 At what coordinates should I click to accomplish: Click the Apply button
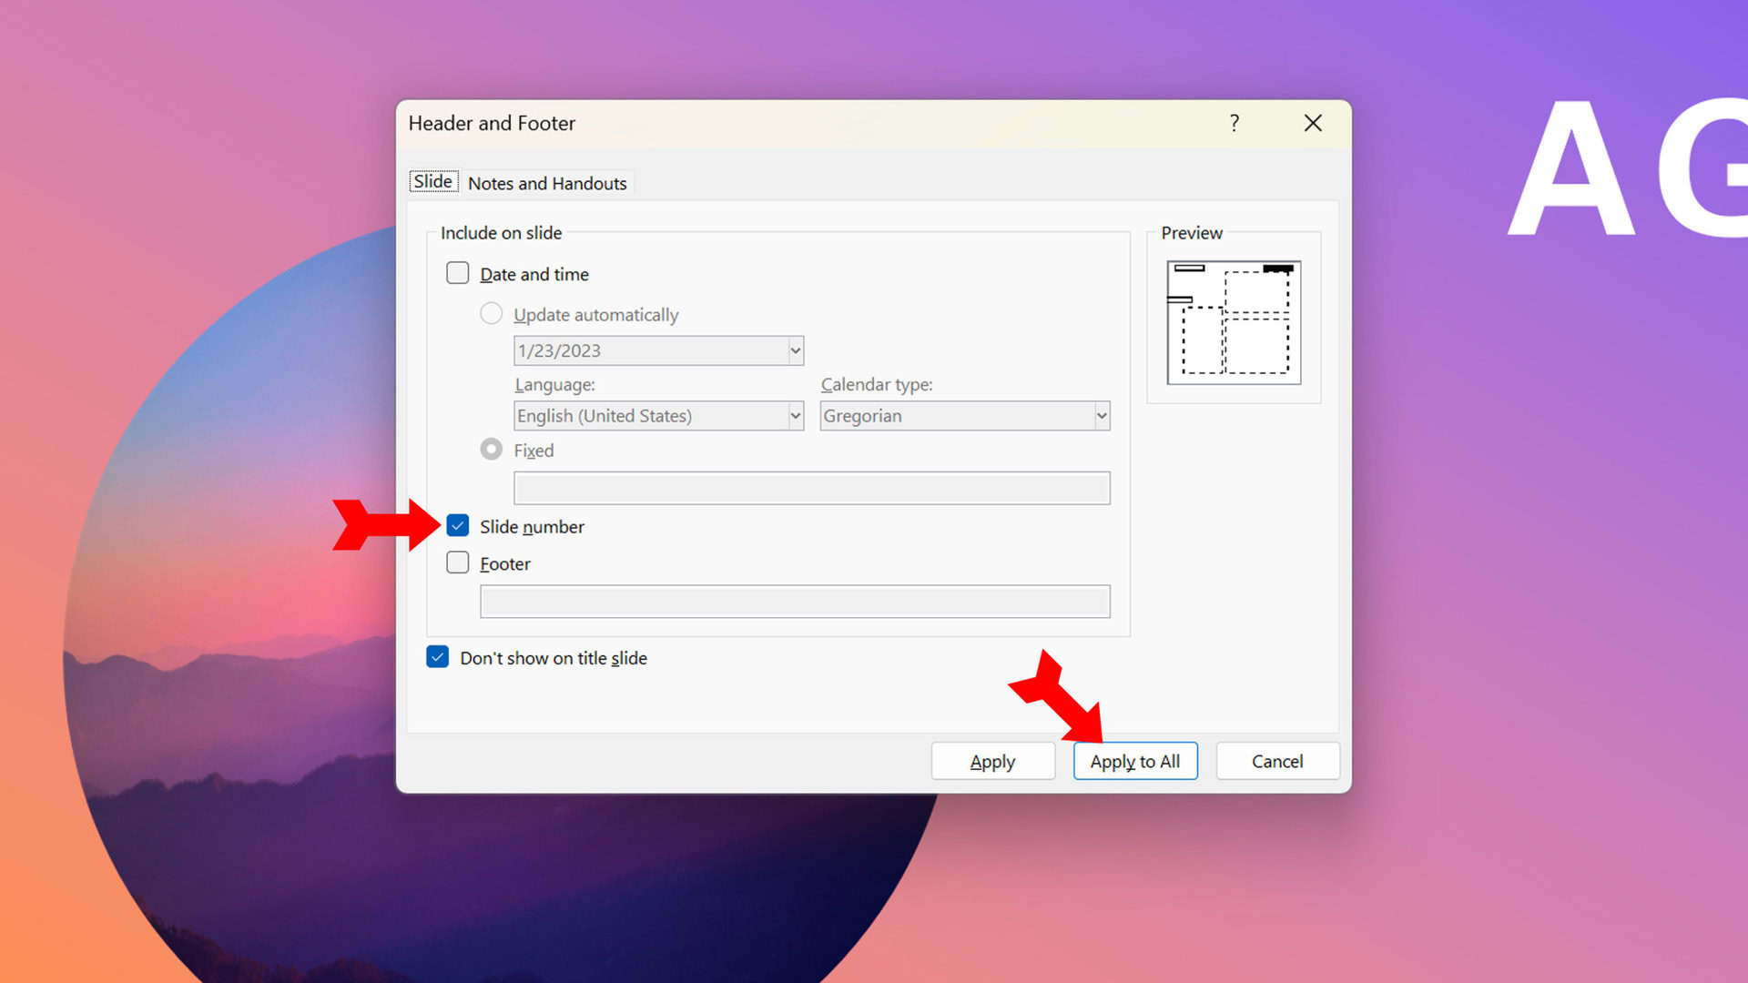tap(992, 761)
